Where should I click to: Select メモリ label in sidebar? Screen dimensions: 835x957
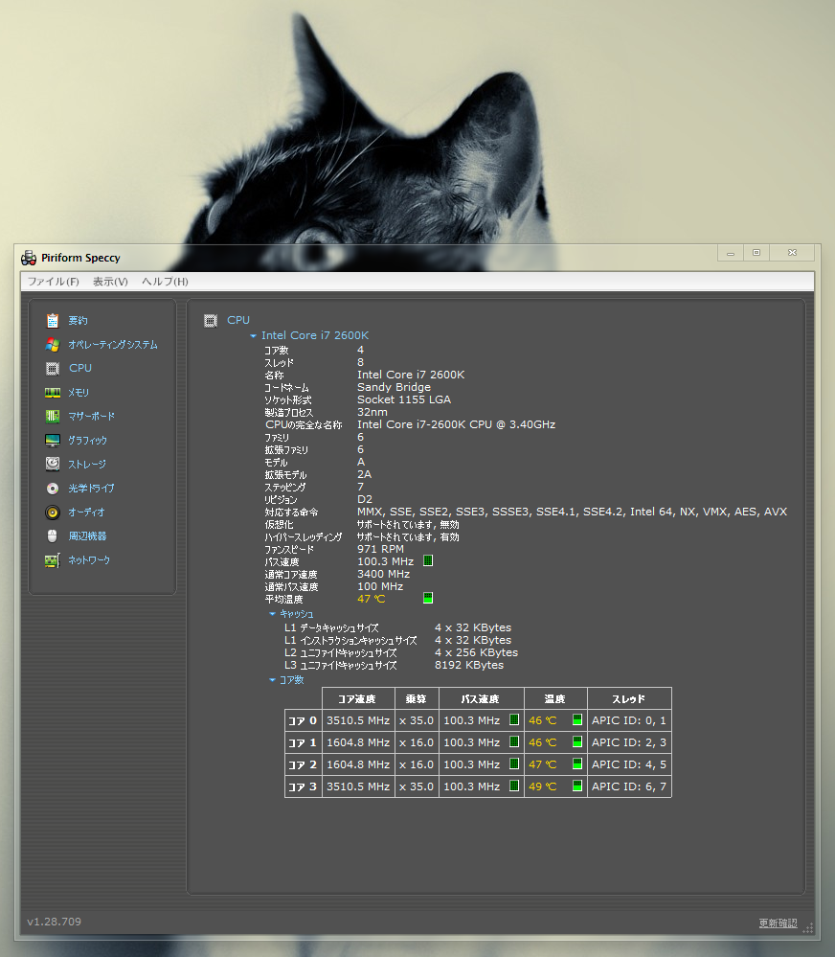(79, 393)
